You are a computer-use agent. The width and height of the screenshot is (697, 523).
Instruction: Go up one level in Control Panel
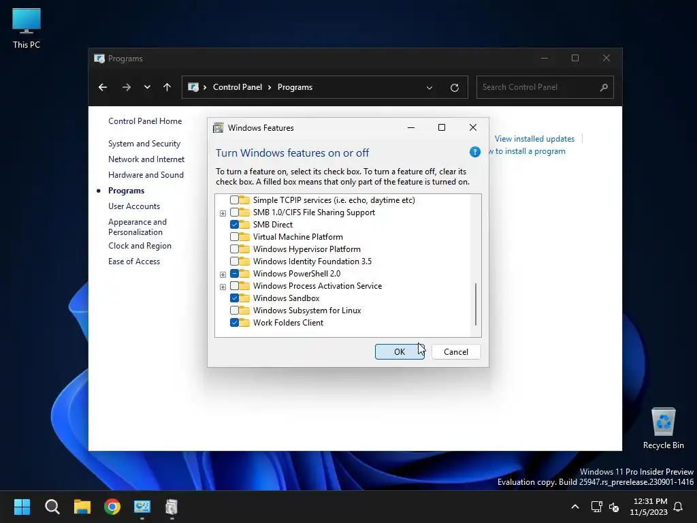tap(167, 87)
